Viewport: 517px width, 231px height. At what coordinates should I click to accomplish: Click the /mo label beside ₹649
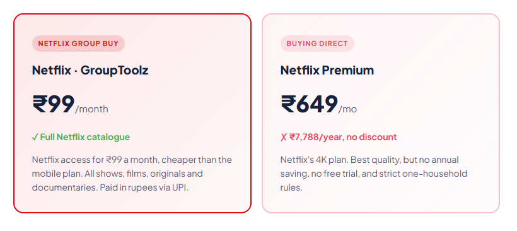point(347,109)
